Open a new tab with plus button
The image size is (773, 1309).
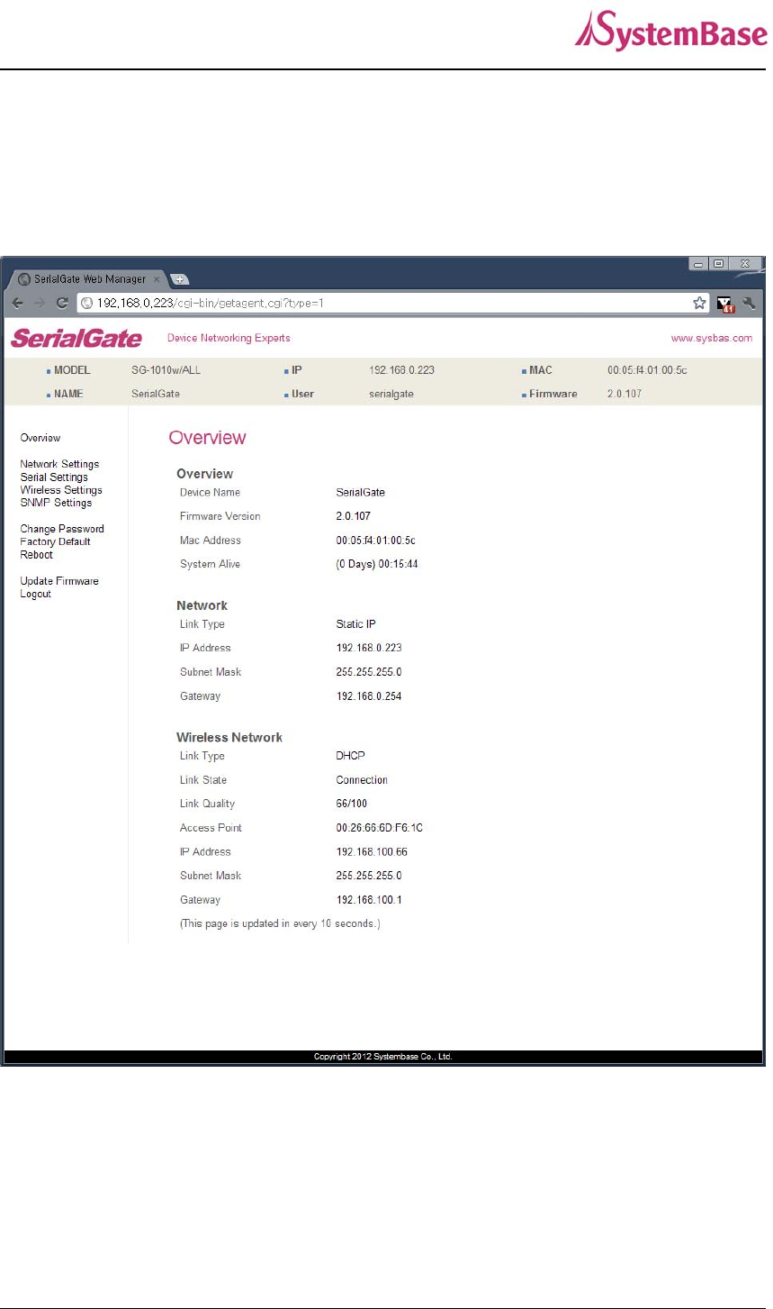pyautogui.click(x=179, y=279)
